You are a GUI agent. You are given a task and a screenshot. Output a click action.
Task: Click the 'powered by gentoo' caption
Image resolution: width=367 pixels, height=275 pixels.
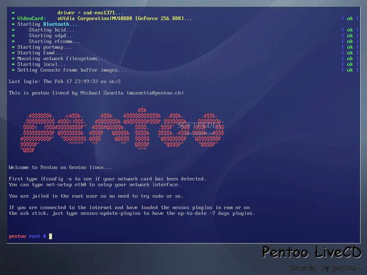pyautogui.click(x=326, y=267)
